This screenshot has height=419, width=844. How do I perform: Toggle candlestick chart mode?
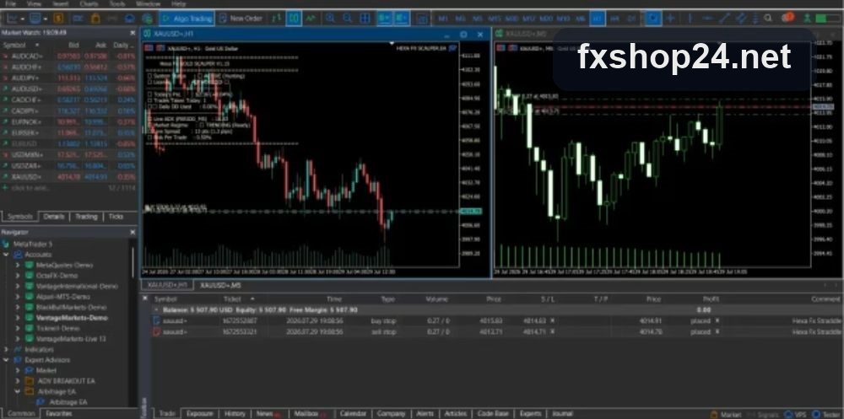[x=294, y=19]
